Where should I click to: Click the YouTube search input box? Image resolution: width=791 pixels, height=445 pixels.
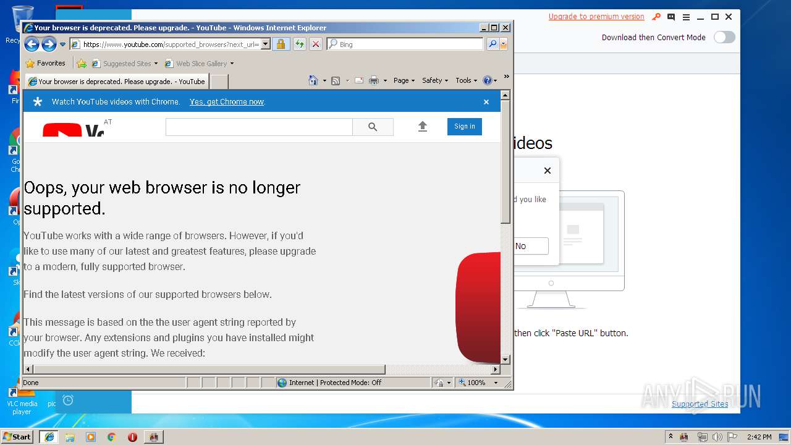pos(259,127)
